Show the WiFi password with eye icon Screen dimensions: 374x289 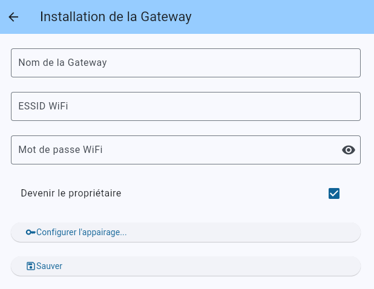coord(349,150)
